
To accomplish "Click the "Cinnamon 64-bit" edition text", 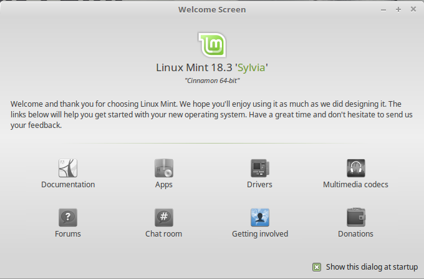I will 212,81.
